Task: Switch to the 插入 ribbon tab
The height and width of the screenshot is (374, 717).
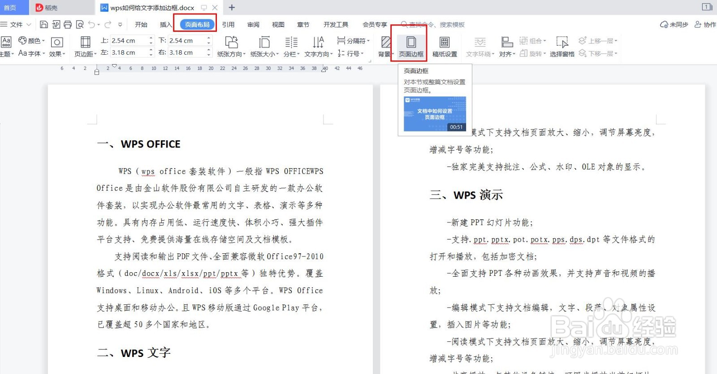Action: [x=166, y=25]
